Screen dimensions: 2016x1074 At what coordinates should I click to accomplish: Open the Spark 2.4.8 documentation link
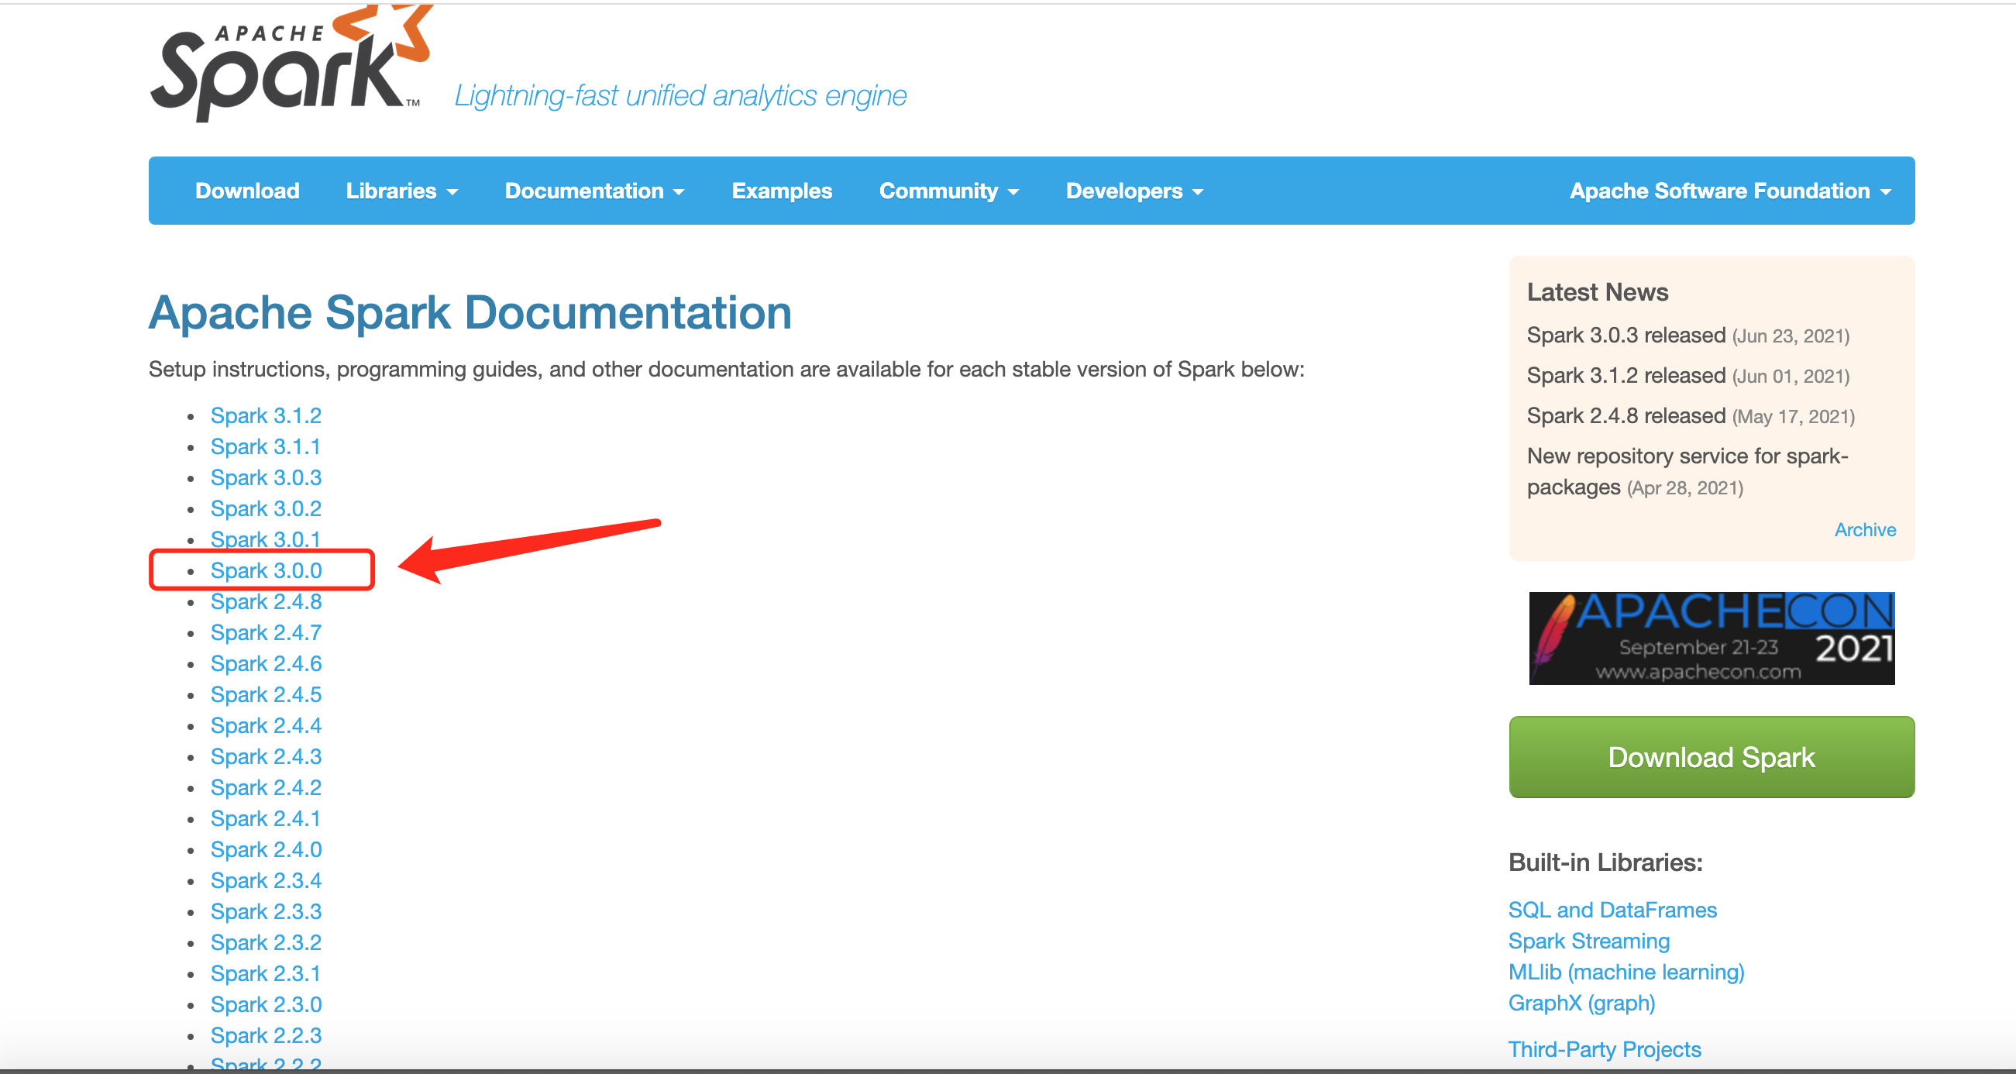click(x=266, y=601)
